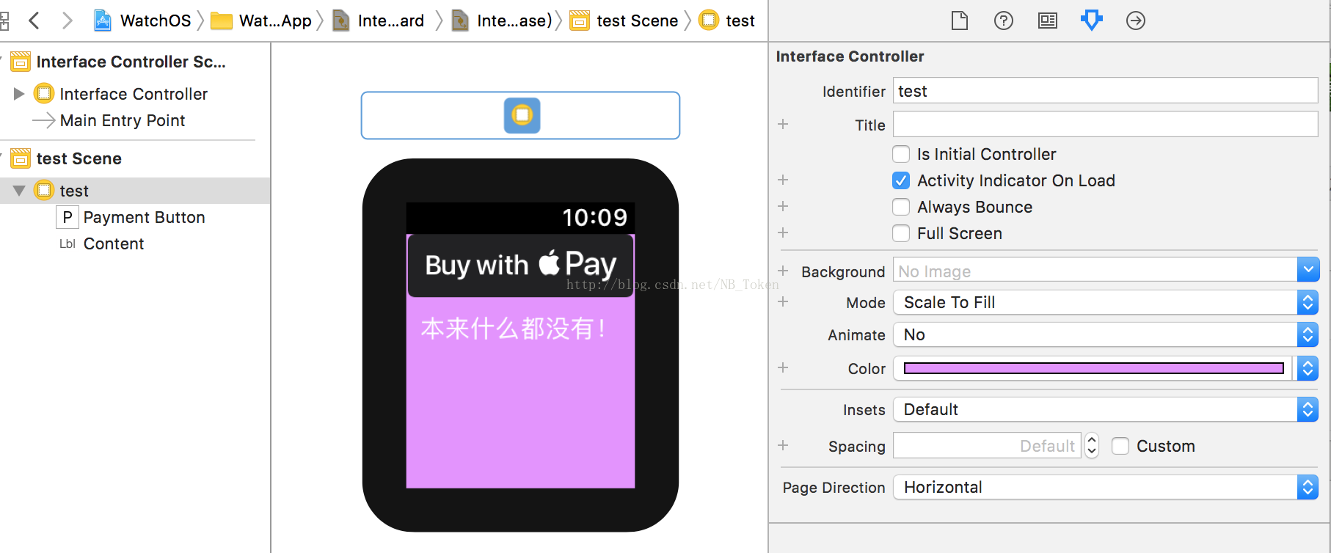Enable Is Initial Controller checkbox
1331x553 pixels.
901,154
